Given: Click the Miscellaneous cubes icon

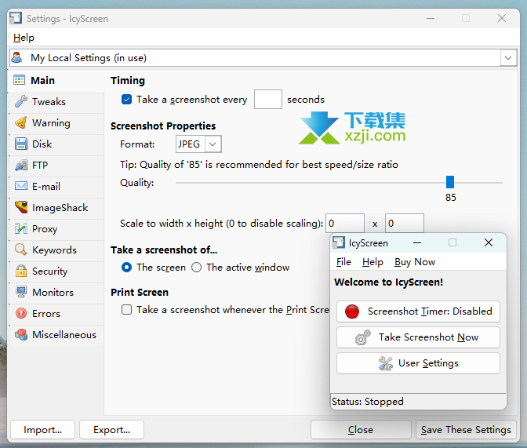Looking at the screenshot, I should (x=21, y=334).
